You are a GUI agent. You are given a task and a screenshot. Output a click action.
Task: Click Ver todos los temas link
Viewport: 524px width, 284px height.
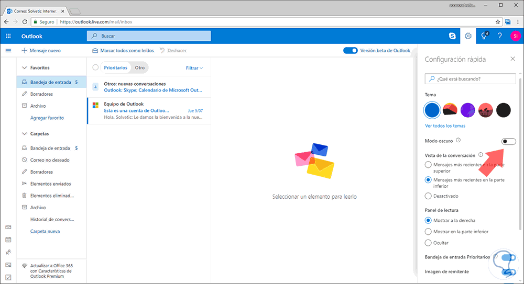[x=445, y=126]
